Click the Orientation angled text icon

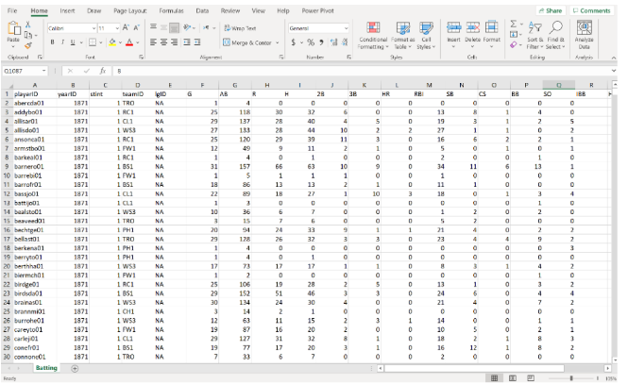point(187,27)
